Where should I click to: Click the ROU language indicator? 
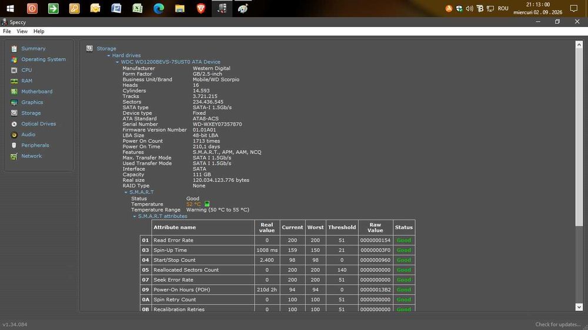click(x=503, y=8)
